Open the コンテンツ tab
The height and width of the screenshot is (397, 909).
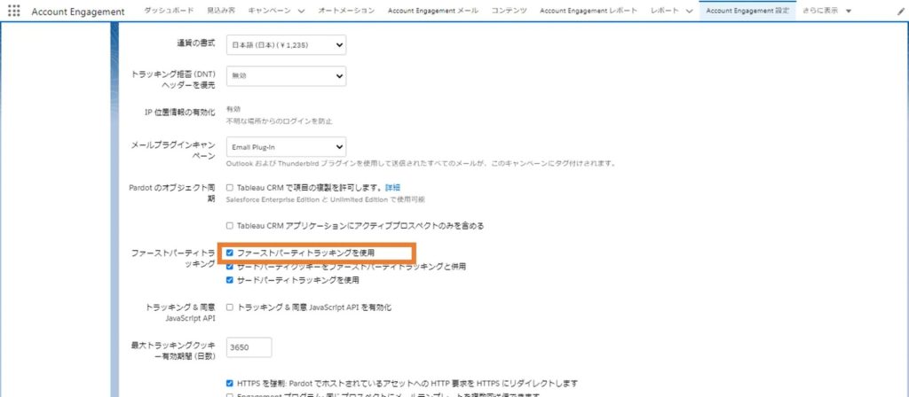(x=509, y=11)
